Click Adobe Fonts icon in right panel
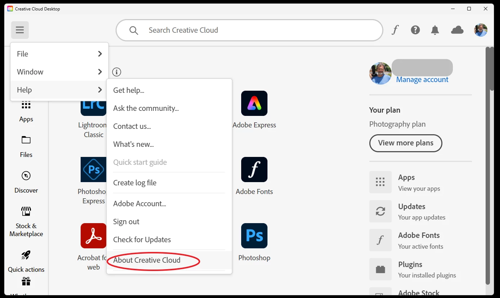500x298 pixels. pos(380,240)
